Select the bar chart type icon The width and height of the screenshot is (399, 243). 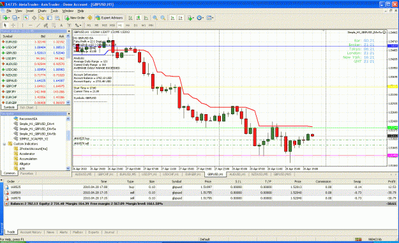pos(130,18)
